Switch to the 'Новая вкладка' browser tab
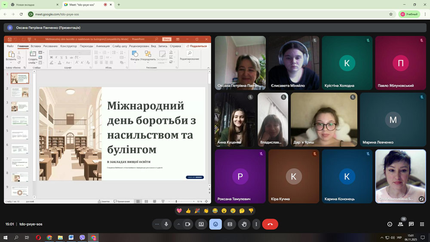The image size is (430, 242). pos(32,5)
